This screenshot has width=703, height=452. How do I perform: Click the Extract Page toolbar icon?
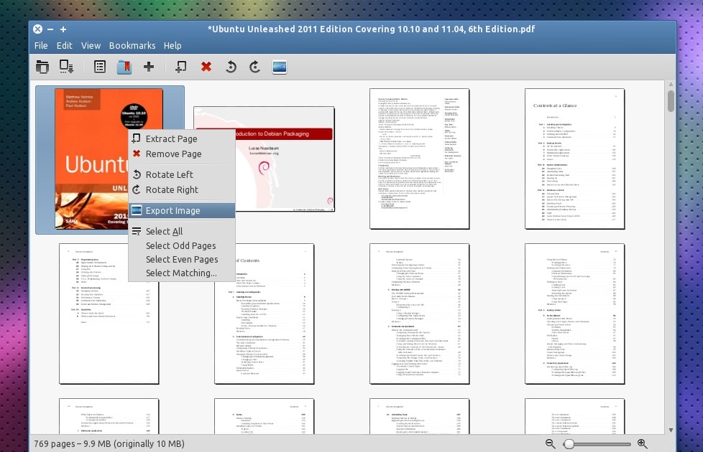pyautogui.click(x=181, y=67)
